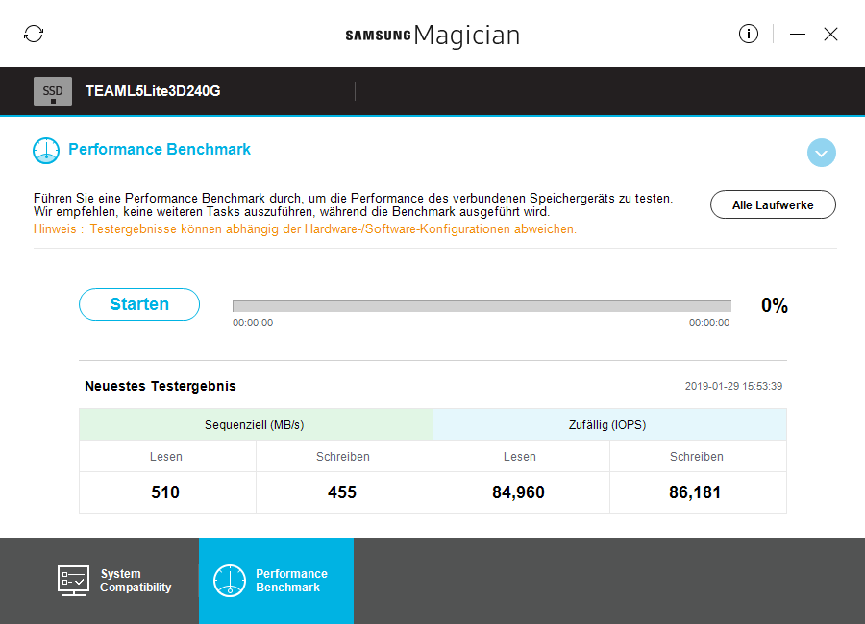Click the Zufällig (IOPS) column header
Viewport: 865px width, 624px height.
(x=609, y=424)
